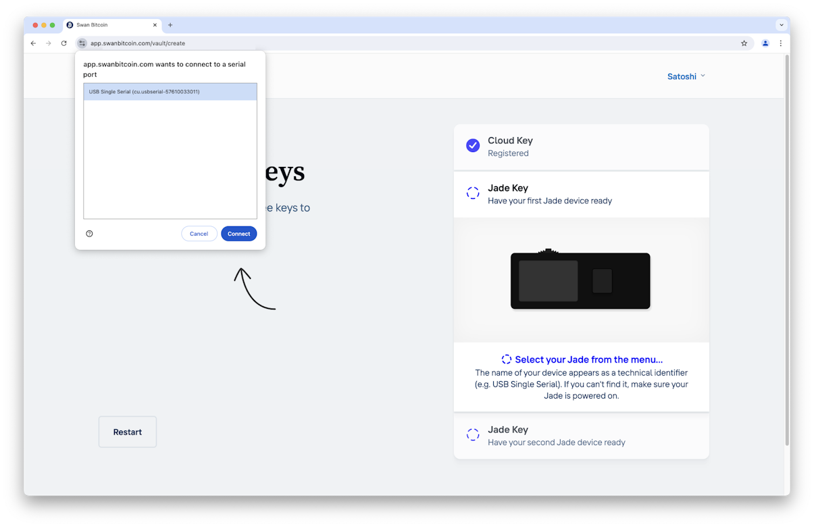Click the second Jade Key status circle
The width and height of the screenshot is (814, 527).
point(473,434)
